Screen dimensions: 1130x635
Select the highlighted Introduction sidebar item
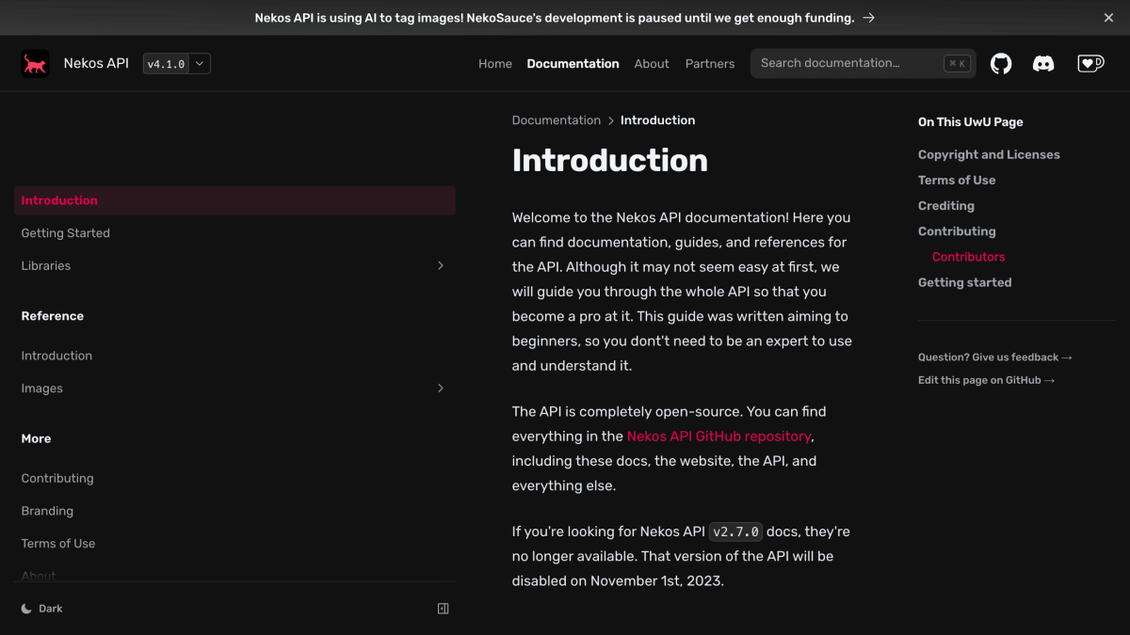coord(234,200)
